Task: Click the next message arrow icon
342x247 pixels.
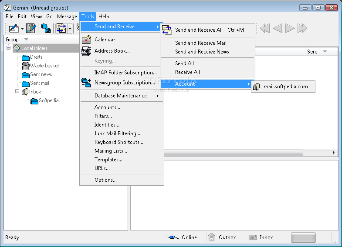Action: coord(290,28)
